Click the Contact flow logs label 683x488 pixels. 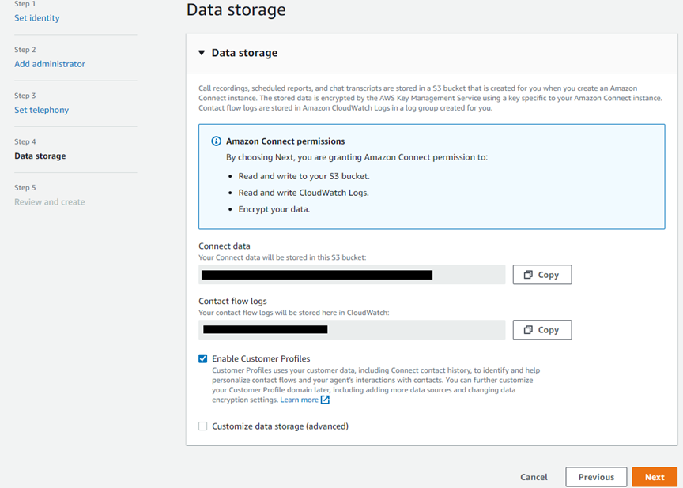[232, 301]
